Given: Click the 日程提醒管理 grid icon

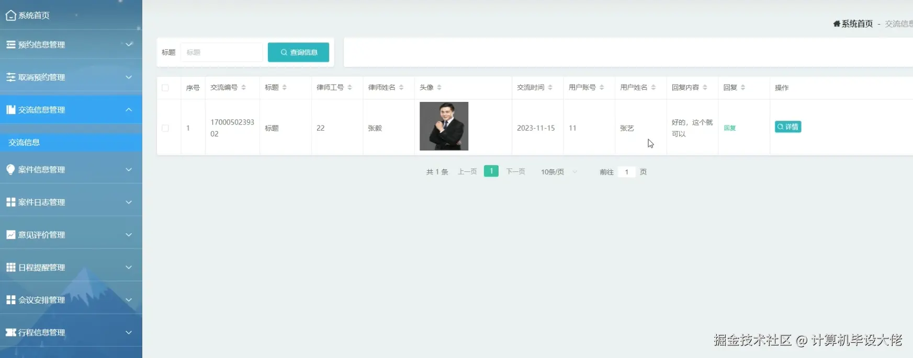Looking at the screenshot, I should (10, 267).
